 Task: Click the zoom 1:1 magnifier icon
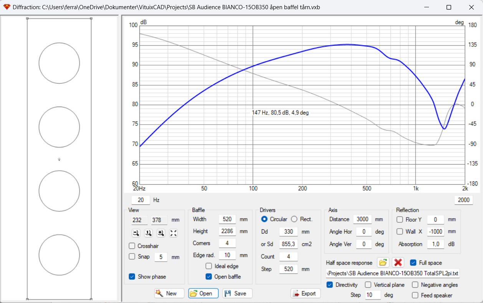148,233
